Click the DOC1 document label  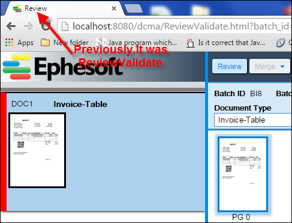tap(22, 104)
